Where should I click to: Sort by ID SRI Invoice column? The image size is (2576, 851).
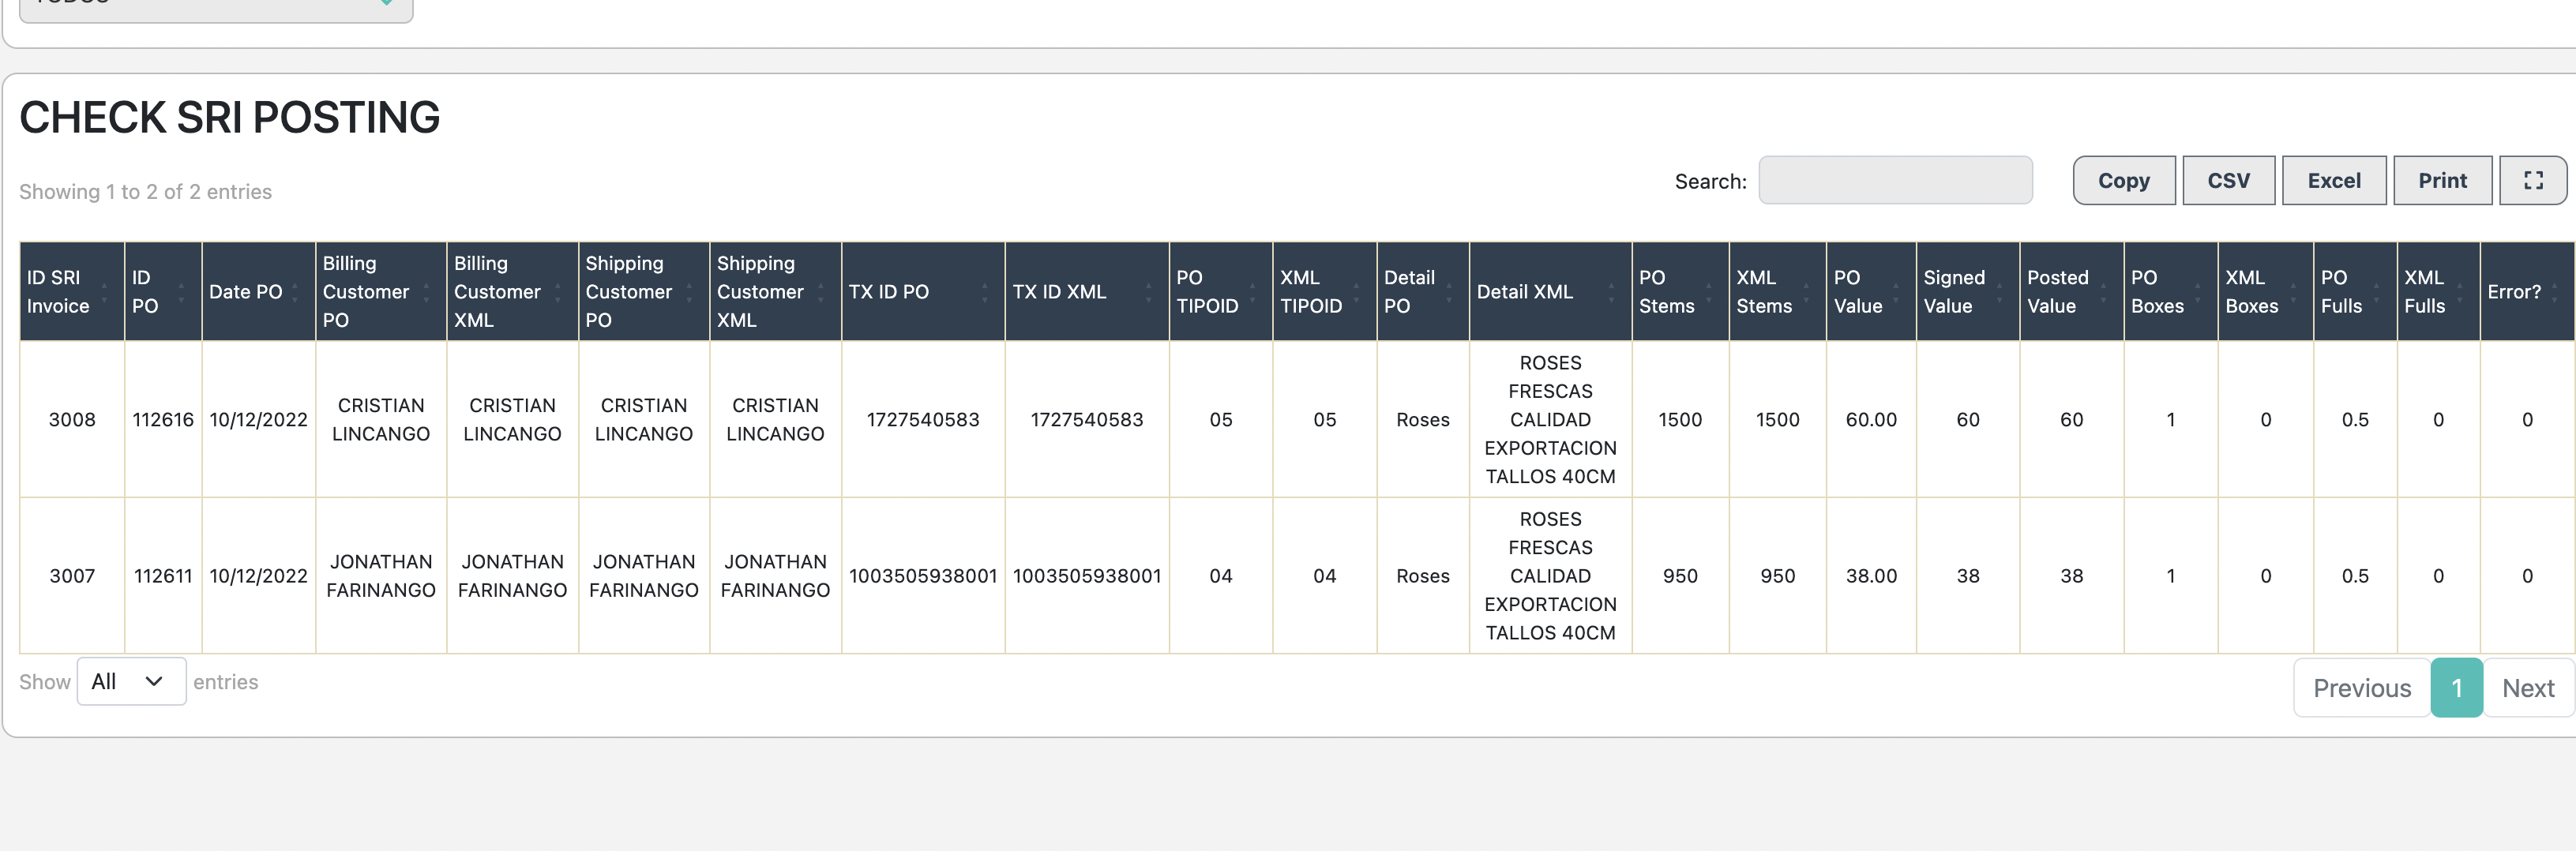(x=72, y=291)
